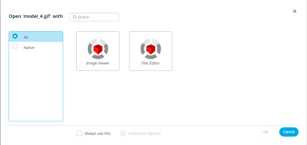Click the 'Customize Options' label text
This screenshot has height=145, width=307.
click(x=144, y=133)
